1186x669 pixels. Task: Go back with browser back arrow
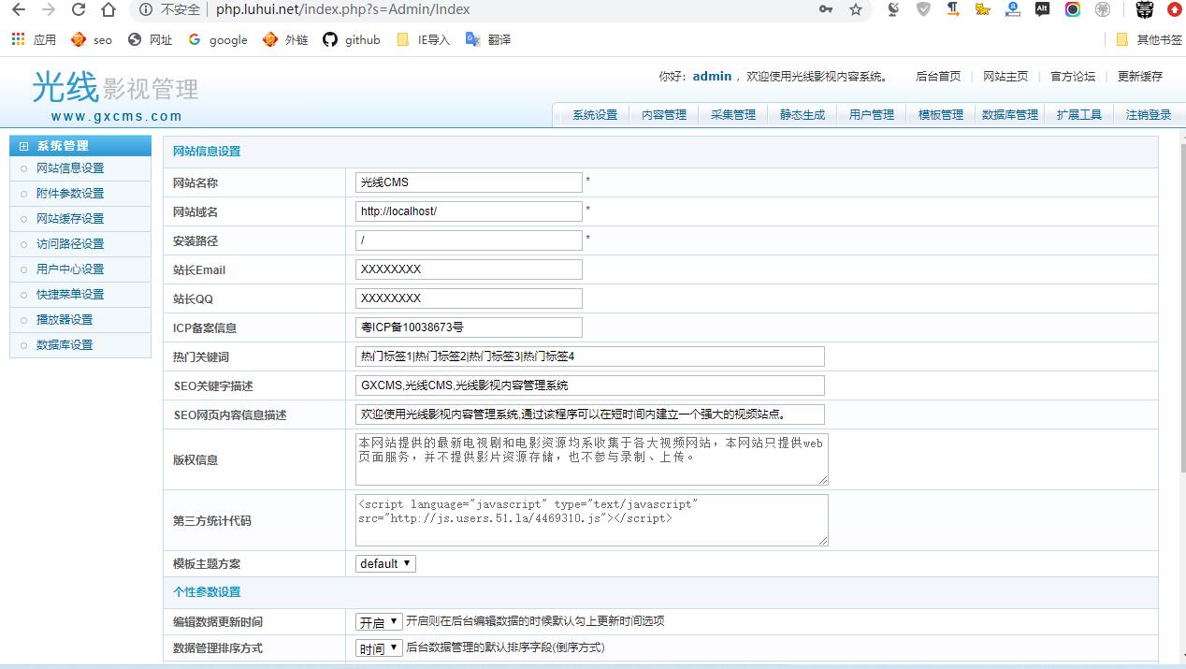[18, 10]
